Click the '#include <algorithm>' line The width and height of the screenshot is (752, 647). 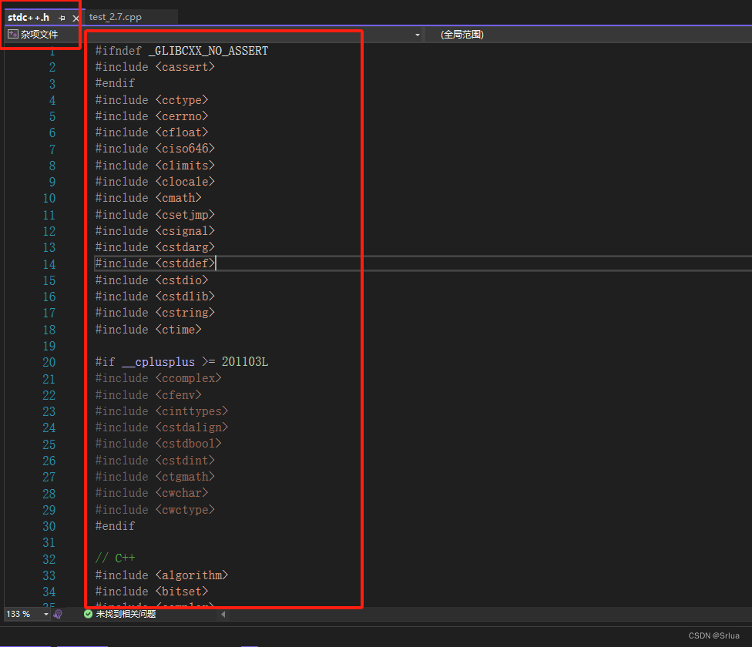pos(162,575)
